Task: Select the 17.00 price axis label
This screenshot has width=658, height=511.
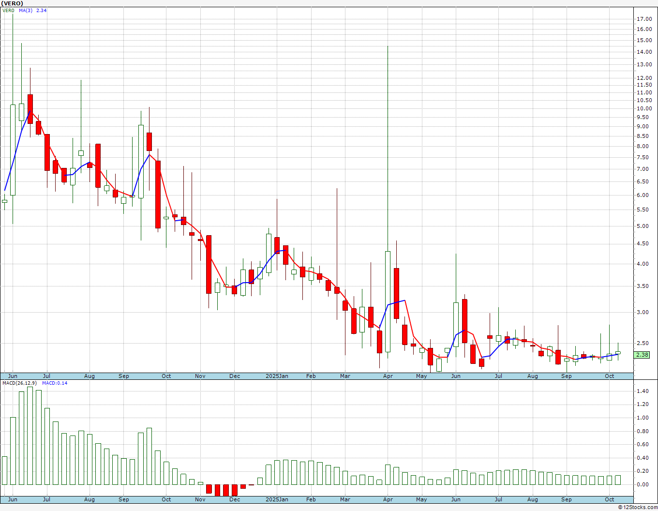Action: pos(644,19)
